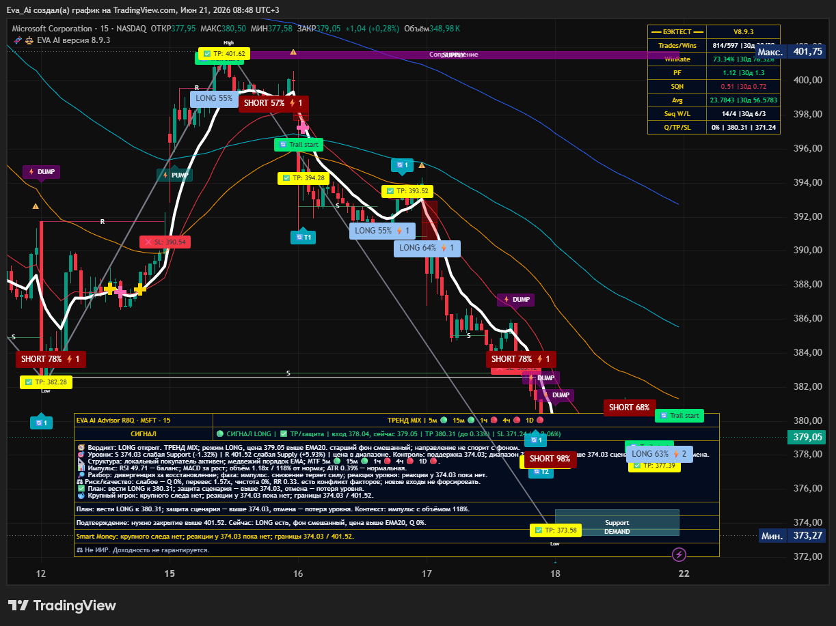Click the Trades/Wins value 814/597

742,46
